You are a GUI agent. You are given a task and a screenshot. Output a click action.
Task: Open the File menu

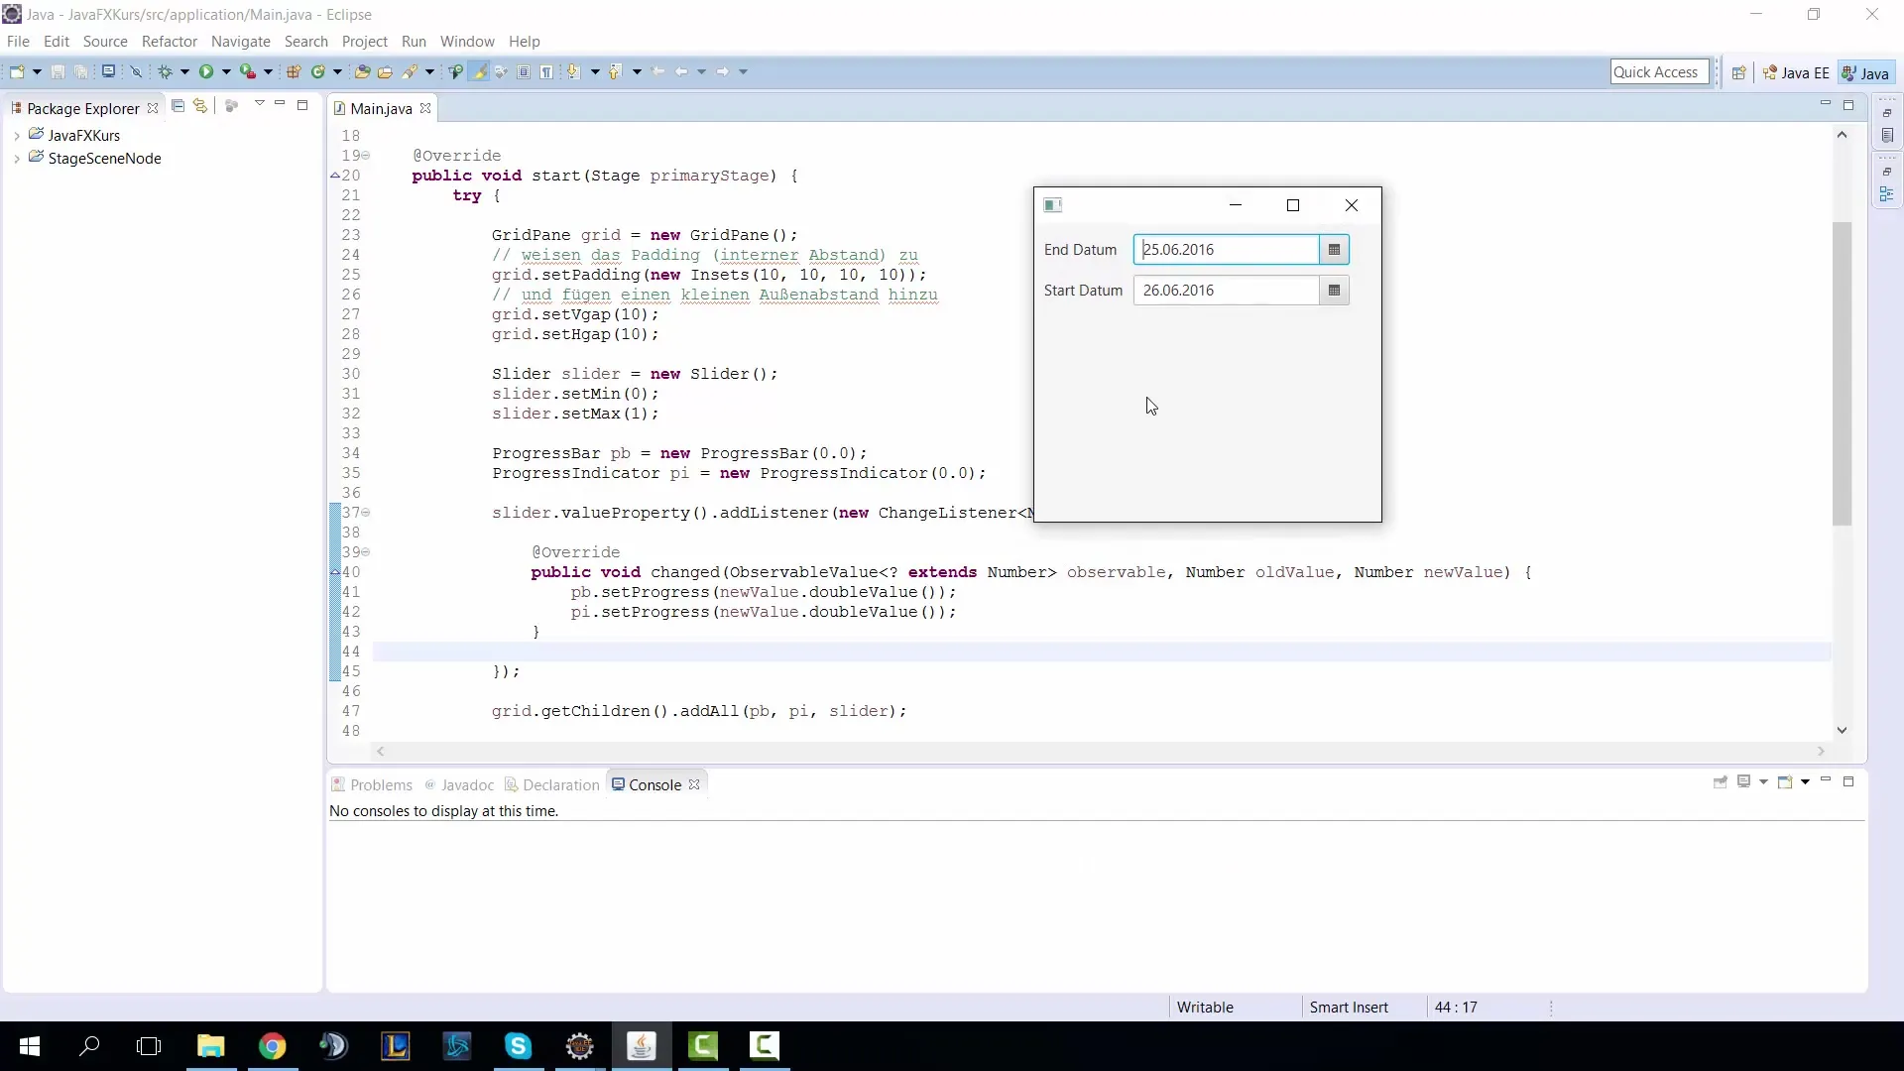(18, 42)
